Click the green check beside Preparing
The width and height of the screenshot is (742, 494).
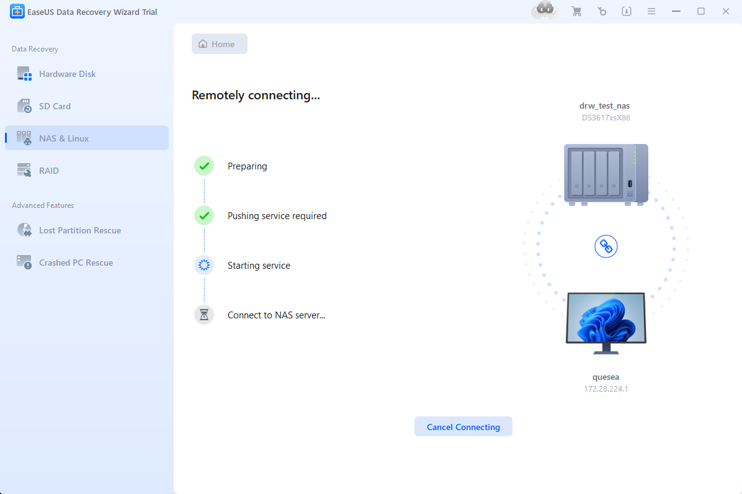point(204,166)
